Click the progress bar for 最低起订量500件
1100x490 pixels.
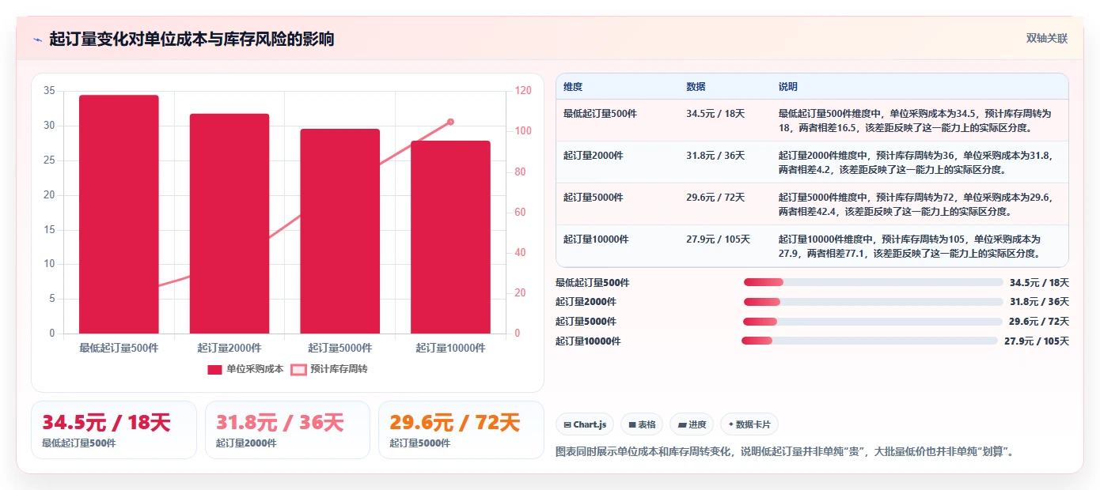coord(873,282)
